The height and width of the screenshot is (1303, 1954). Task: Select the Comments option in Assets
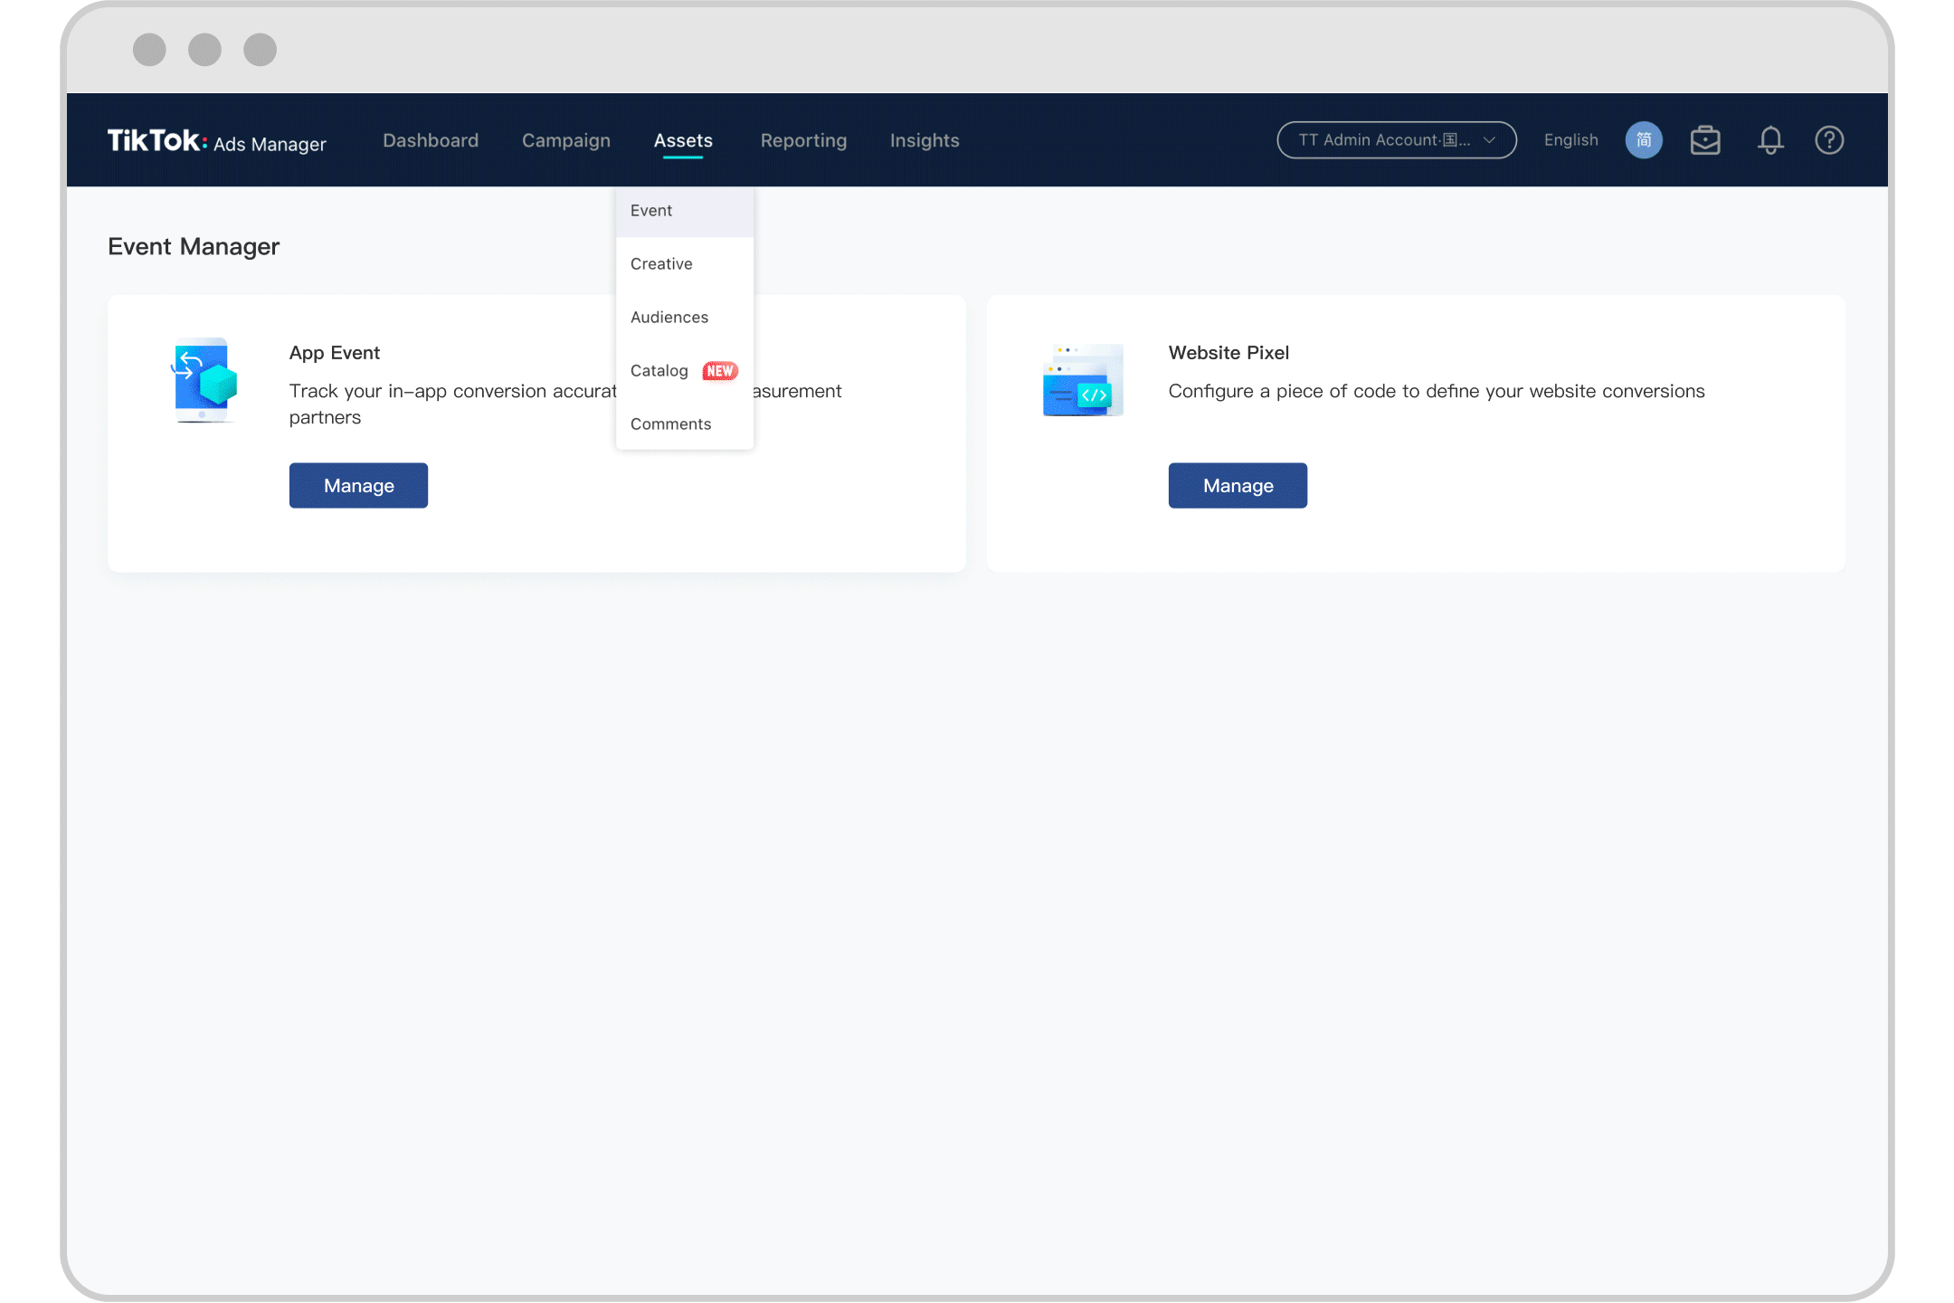coord(670,423)
